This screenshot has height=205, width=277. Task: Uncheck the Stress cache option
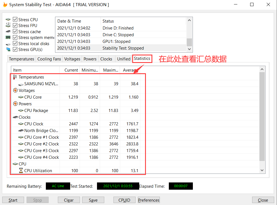point(15,31)
